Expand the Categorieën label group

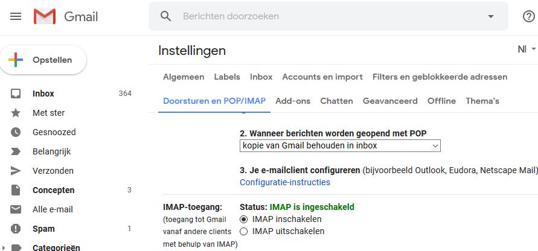4,247
